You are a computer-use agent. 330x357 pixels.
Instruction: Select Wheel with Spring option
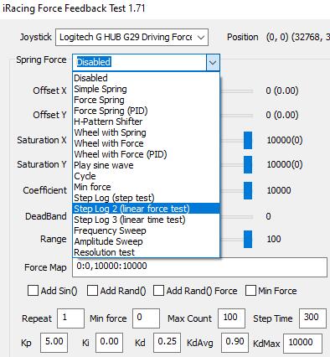(146, 132)
